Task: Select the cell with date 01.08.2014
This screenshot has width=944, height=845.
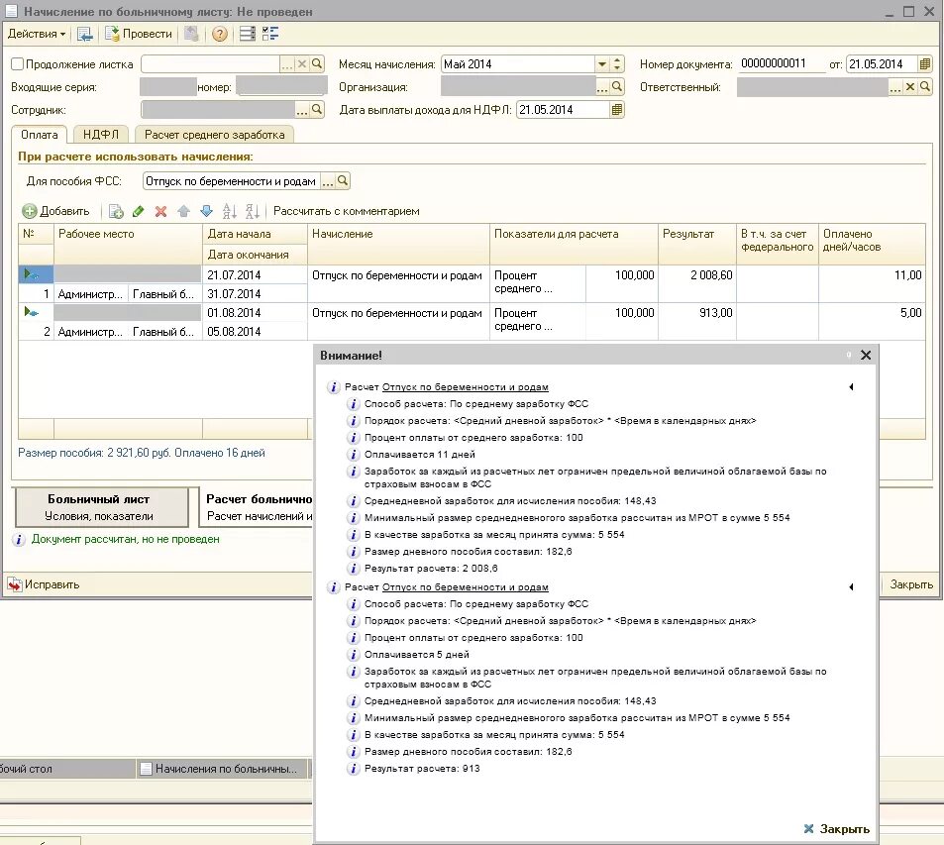Action: pyautogui.click(x=255, y=313)
